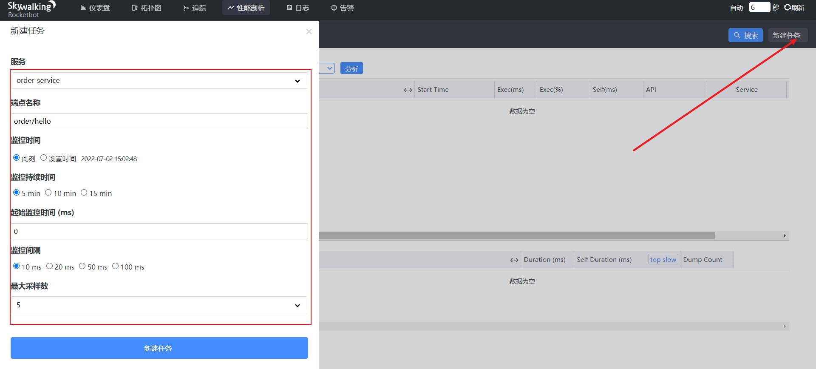
Task: Submit with the blue 新建任务 button
Action: point(159,348)
